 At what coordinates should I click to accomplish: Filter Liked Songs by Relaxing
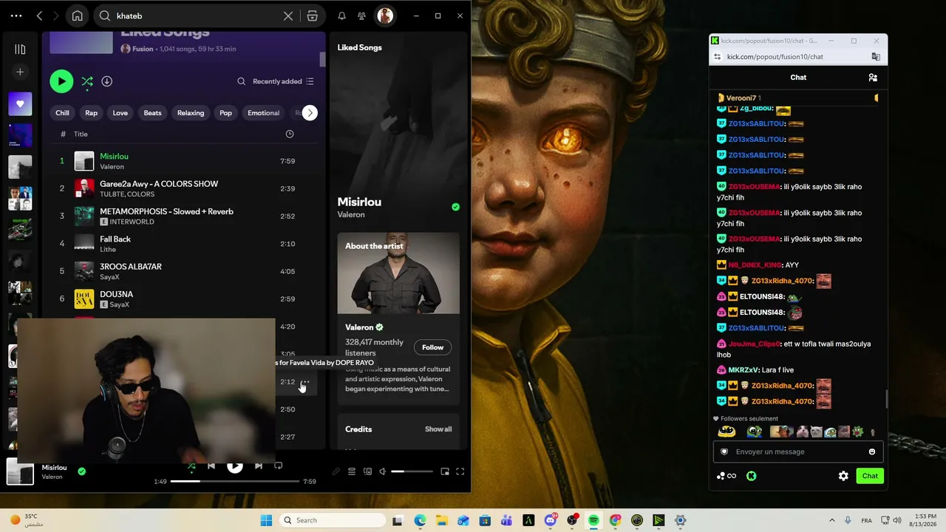pyautogui.click(x=191, y=113)
